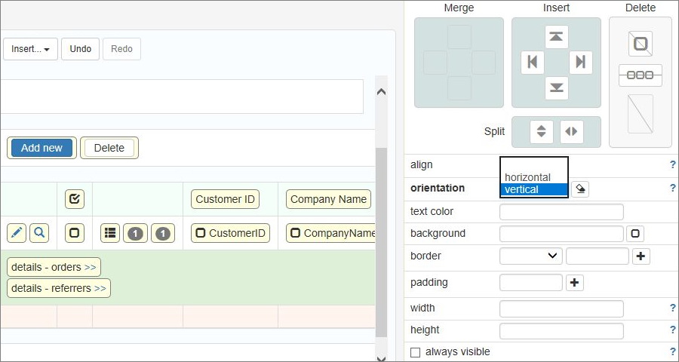Open the background color picker button
This screenshot has width=679, height=362.
click(635, 234)
